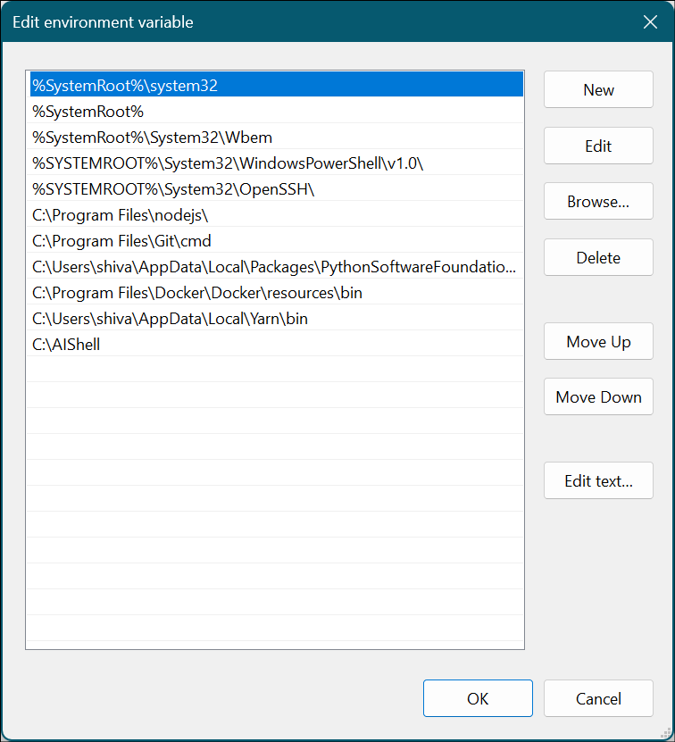The image size is (675, 742).
Task: Highlight the Git\cmd path entry
Action: pyautogui.click(x=121, y=241)
